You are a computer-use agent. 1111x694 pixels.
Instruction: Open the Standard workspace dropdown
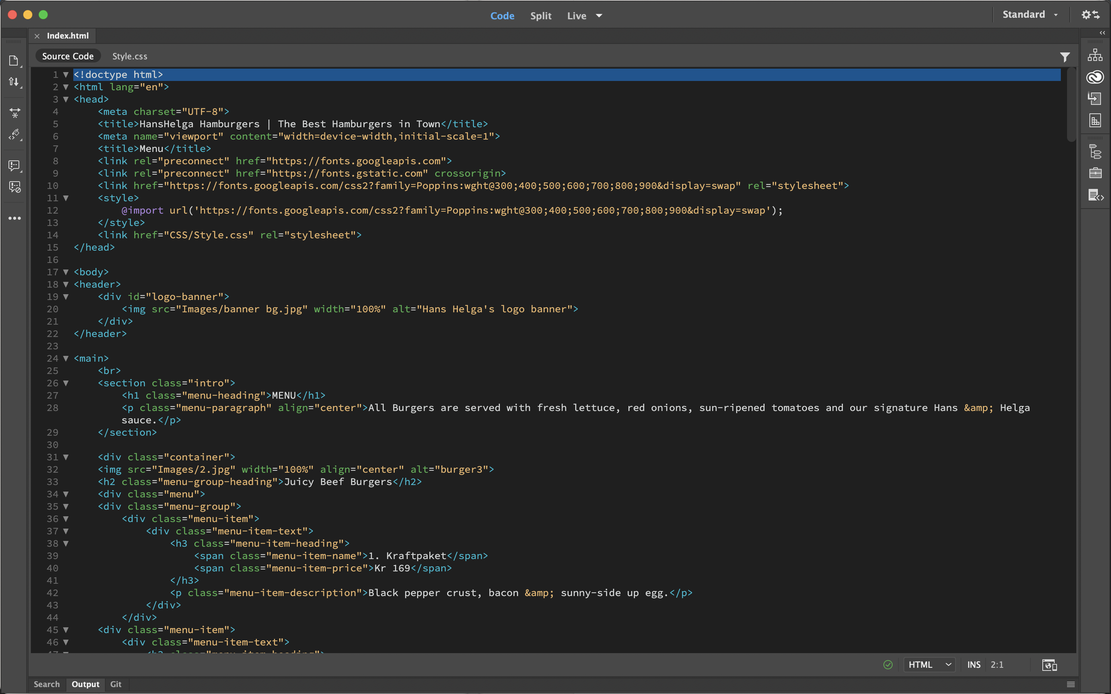click(x=1029, y=15)
